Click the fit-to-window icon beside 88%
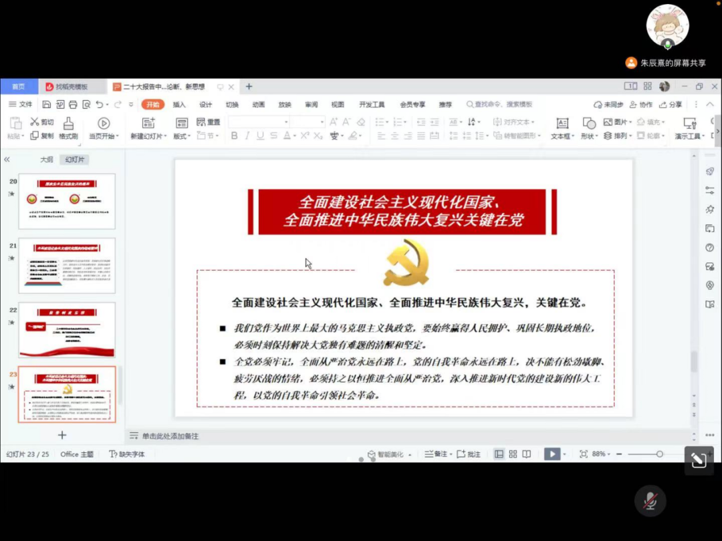 click(584, 454)
